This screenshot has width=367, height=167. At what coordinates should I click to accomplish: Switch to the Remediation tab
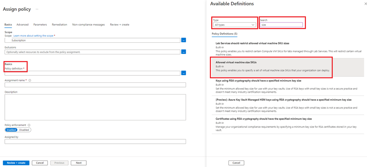[x=60, y=25]
